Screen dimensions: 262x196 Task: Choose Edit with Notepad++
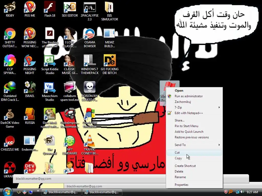coord(194,113)
